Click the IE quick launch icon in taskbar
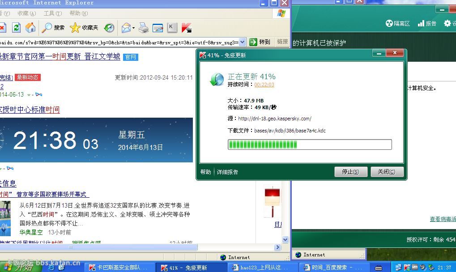 point(51,268)
